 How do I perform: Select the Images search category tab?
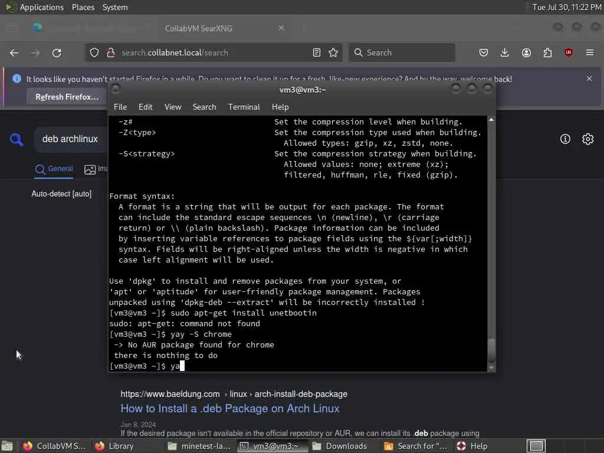[x=96, y=169]
